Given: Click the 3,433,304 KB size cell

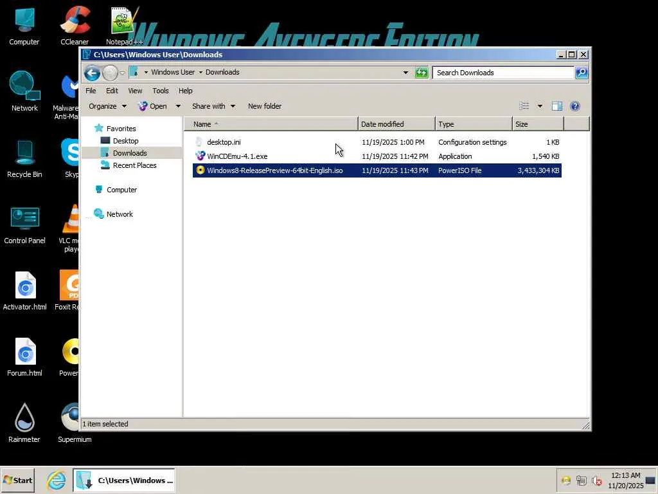Looking at the screenshot, I should click(538, 170).
